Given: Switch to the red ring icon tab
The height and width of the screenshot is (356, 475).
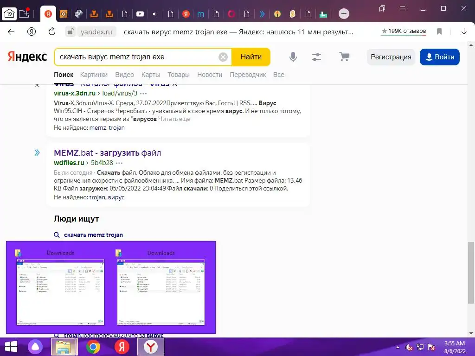Looking at the screenshot, I should tap(231, 14).
